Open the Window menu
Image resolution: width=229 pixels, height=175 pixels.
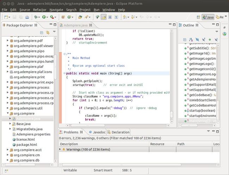pos(109,10)
